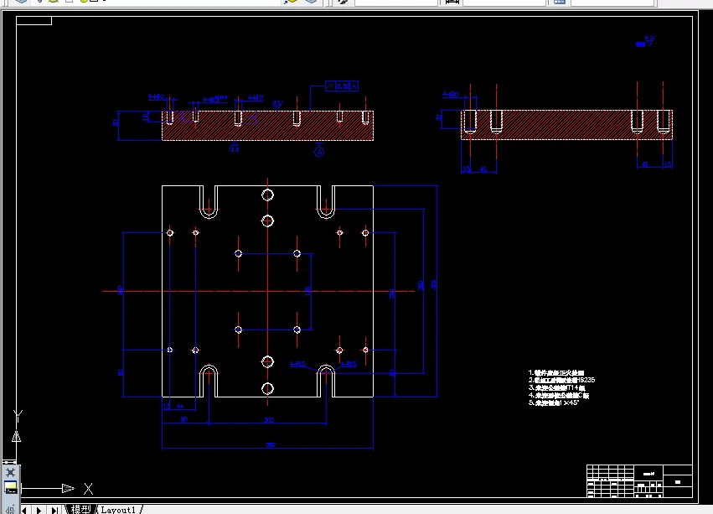Screen dimensions: 713x514
Task: Jump to the last layout tab arrow
Action: (54, 511)
